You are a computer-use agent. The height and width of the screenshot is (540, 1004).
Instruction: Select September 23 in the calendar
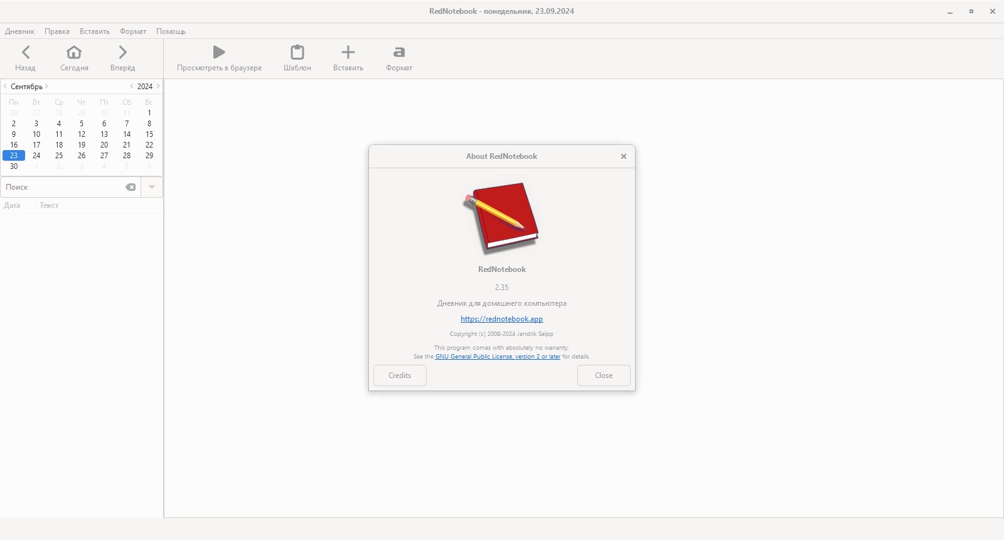[14, 156]
